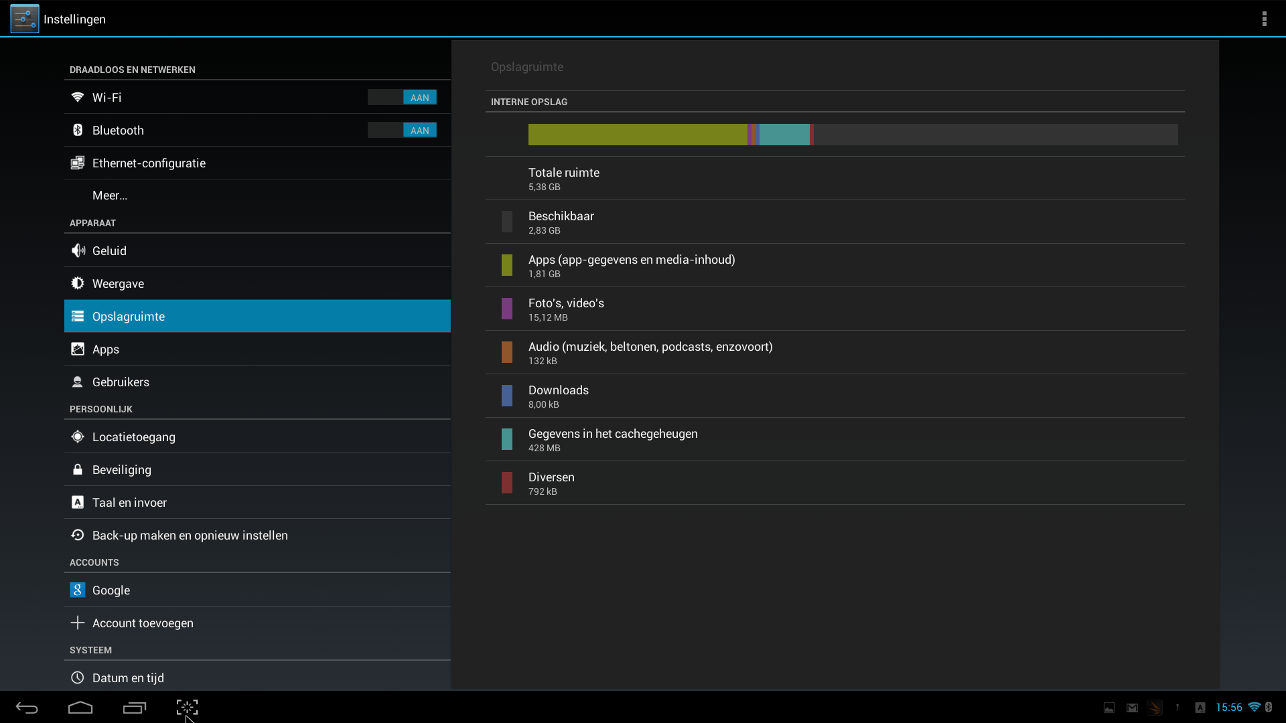The image size is (1286, 723).
Task: Tap the Bluetooth indicator in the status bar
Action: (x=1269, y=707)
